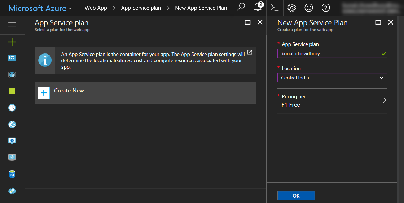Open All resources green grid icon
Viewport: 404px width, 203px height.
pyautogui.click(x=12, y=91)
